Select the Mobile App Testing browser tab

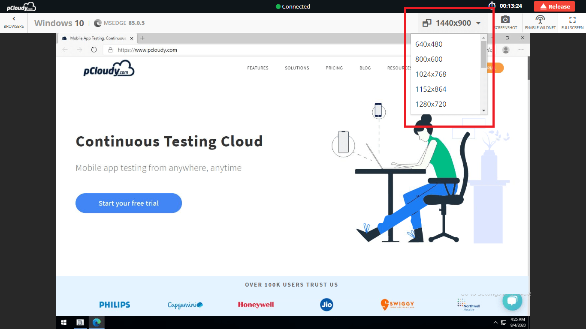(97, 38)
